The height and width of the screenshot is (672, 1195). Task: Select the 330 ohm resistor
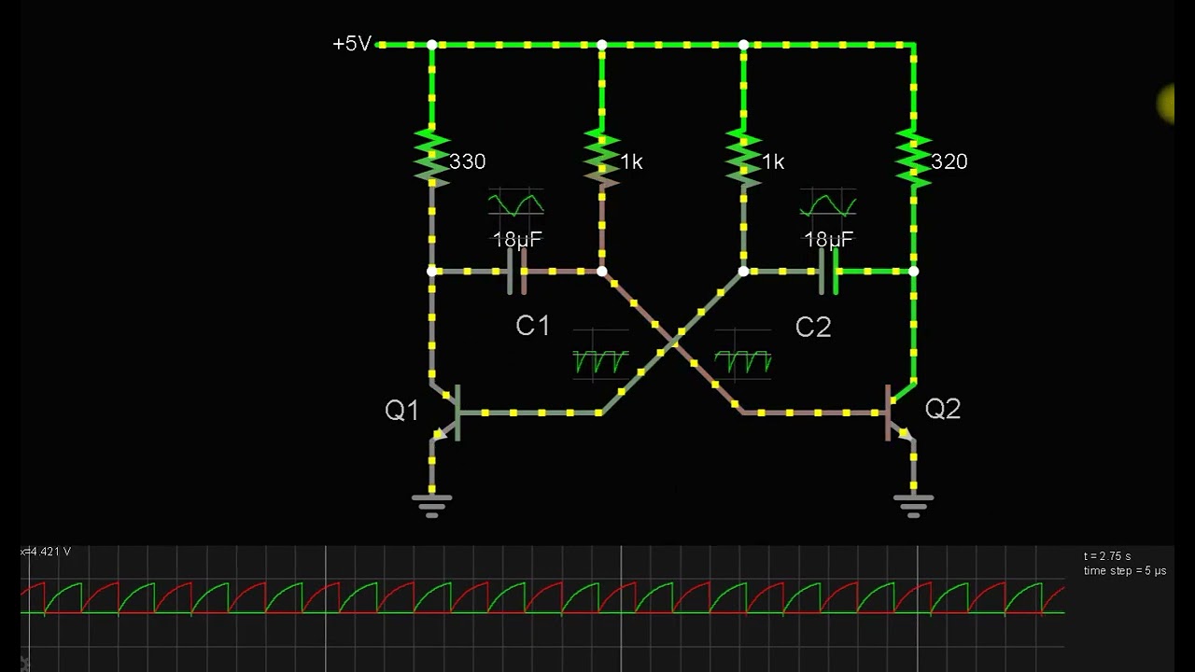(431, 158)
